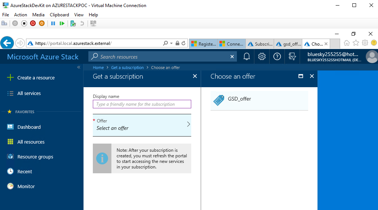
Task: Open the portal Settings gear icon
Action: coord(262,57)
